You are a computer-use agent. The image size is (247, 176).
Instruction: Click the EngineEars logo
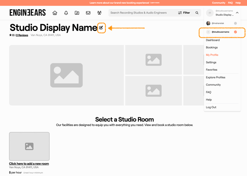click(28, 13)
